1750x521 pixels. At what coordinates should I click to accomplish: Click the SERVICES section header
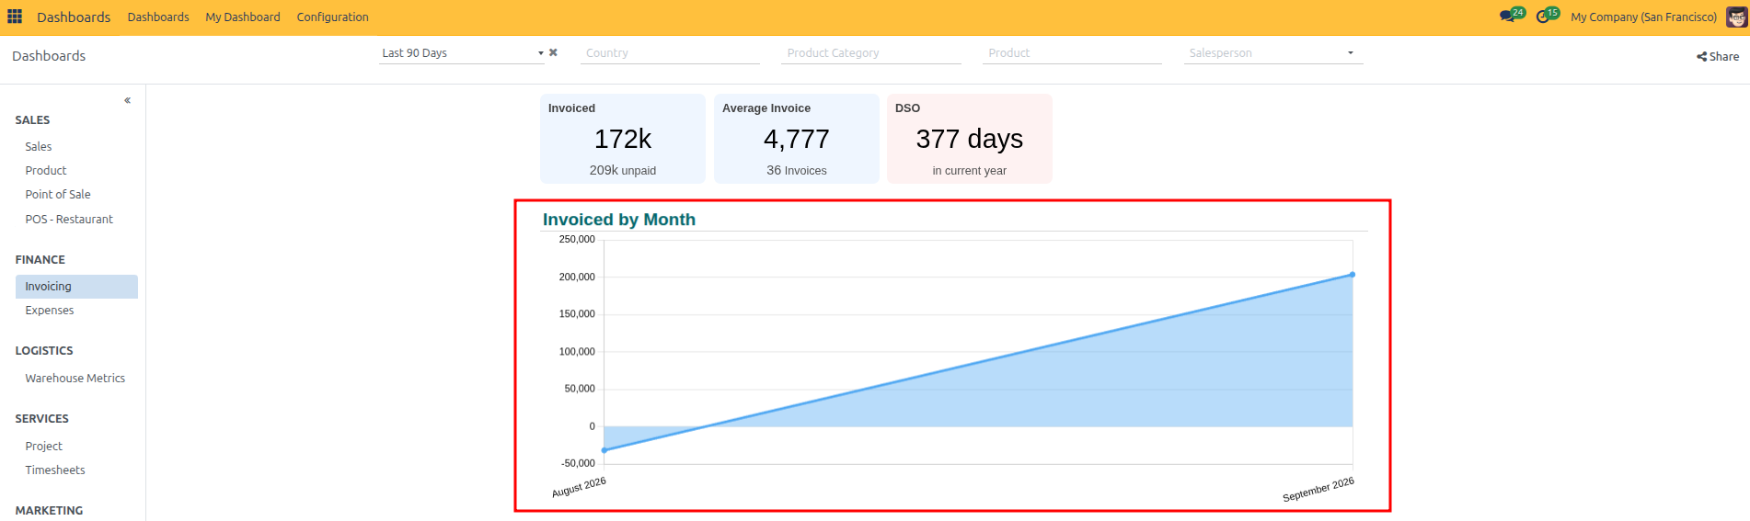coord(41,419)
